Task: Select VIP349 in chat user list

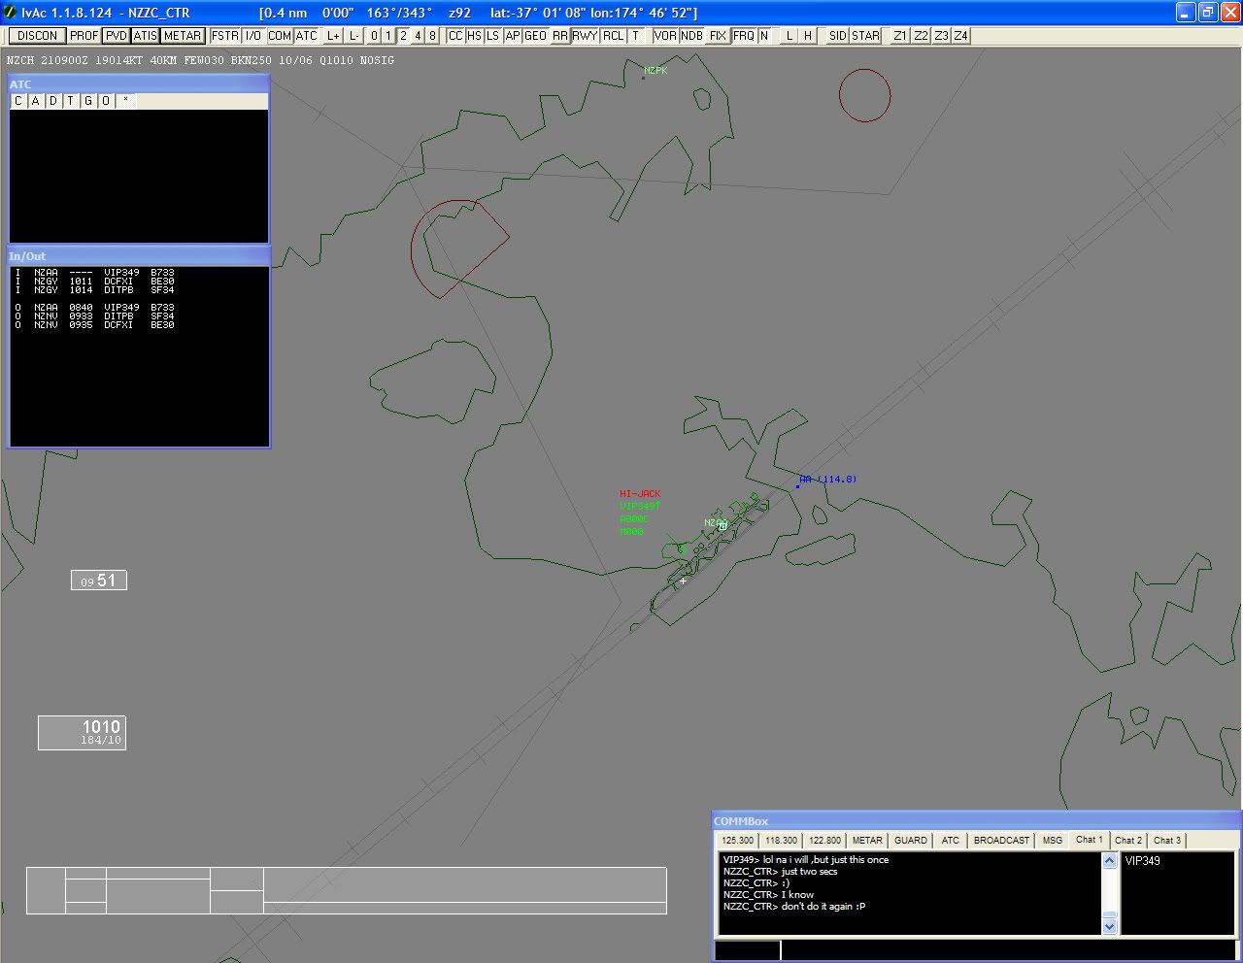Action: pyautogui.click(x=1142, y=861)
